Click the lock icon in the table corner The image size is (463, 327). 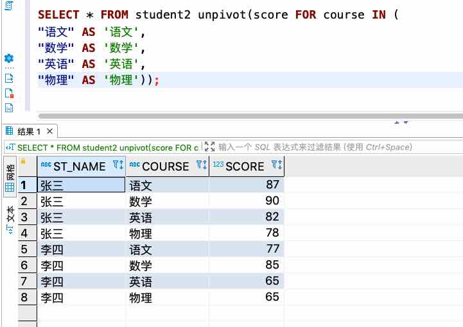click(x=23, y=162)
